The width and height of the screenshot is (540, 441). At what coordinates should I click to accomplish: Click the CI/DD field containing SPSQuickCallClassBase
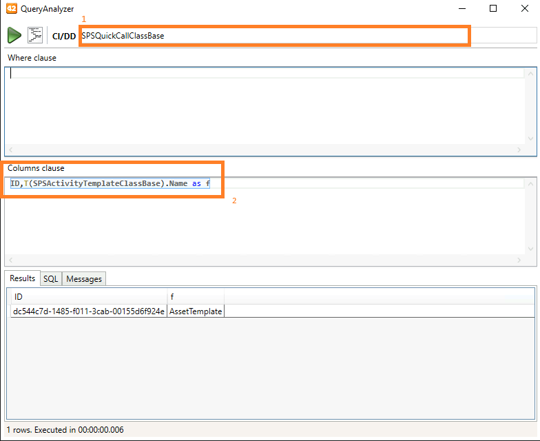coord(274,35)
